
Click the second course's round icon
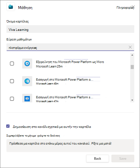point(27,81)
